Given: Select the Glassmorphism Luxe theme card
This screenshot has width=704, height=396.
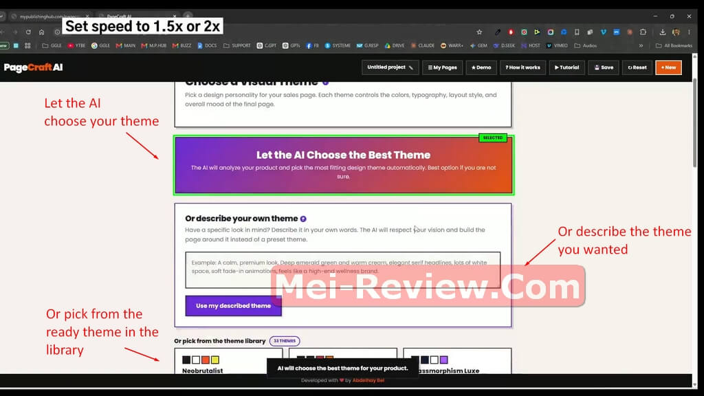Looking at the screenshot, I should 457,362.
